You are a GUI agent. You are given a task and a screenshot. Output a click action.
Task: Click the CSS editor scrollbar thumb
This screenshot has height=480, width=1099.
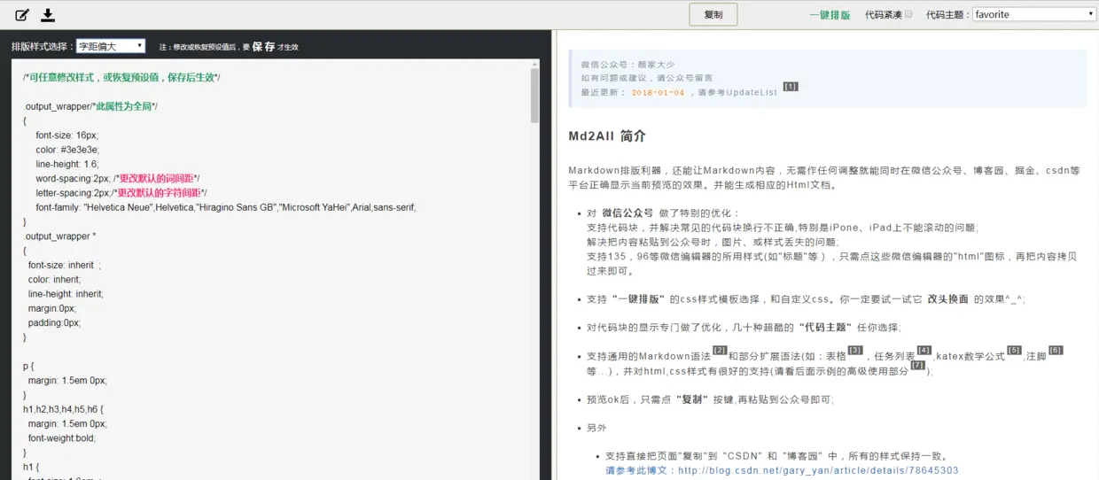tap(534, 96)
